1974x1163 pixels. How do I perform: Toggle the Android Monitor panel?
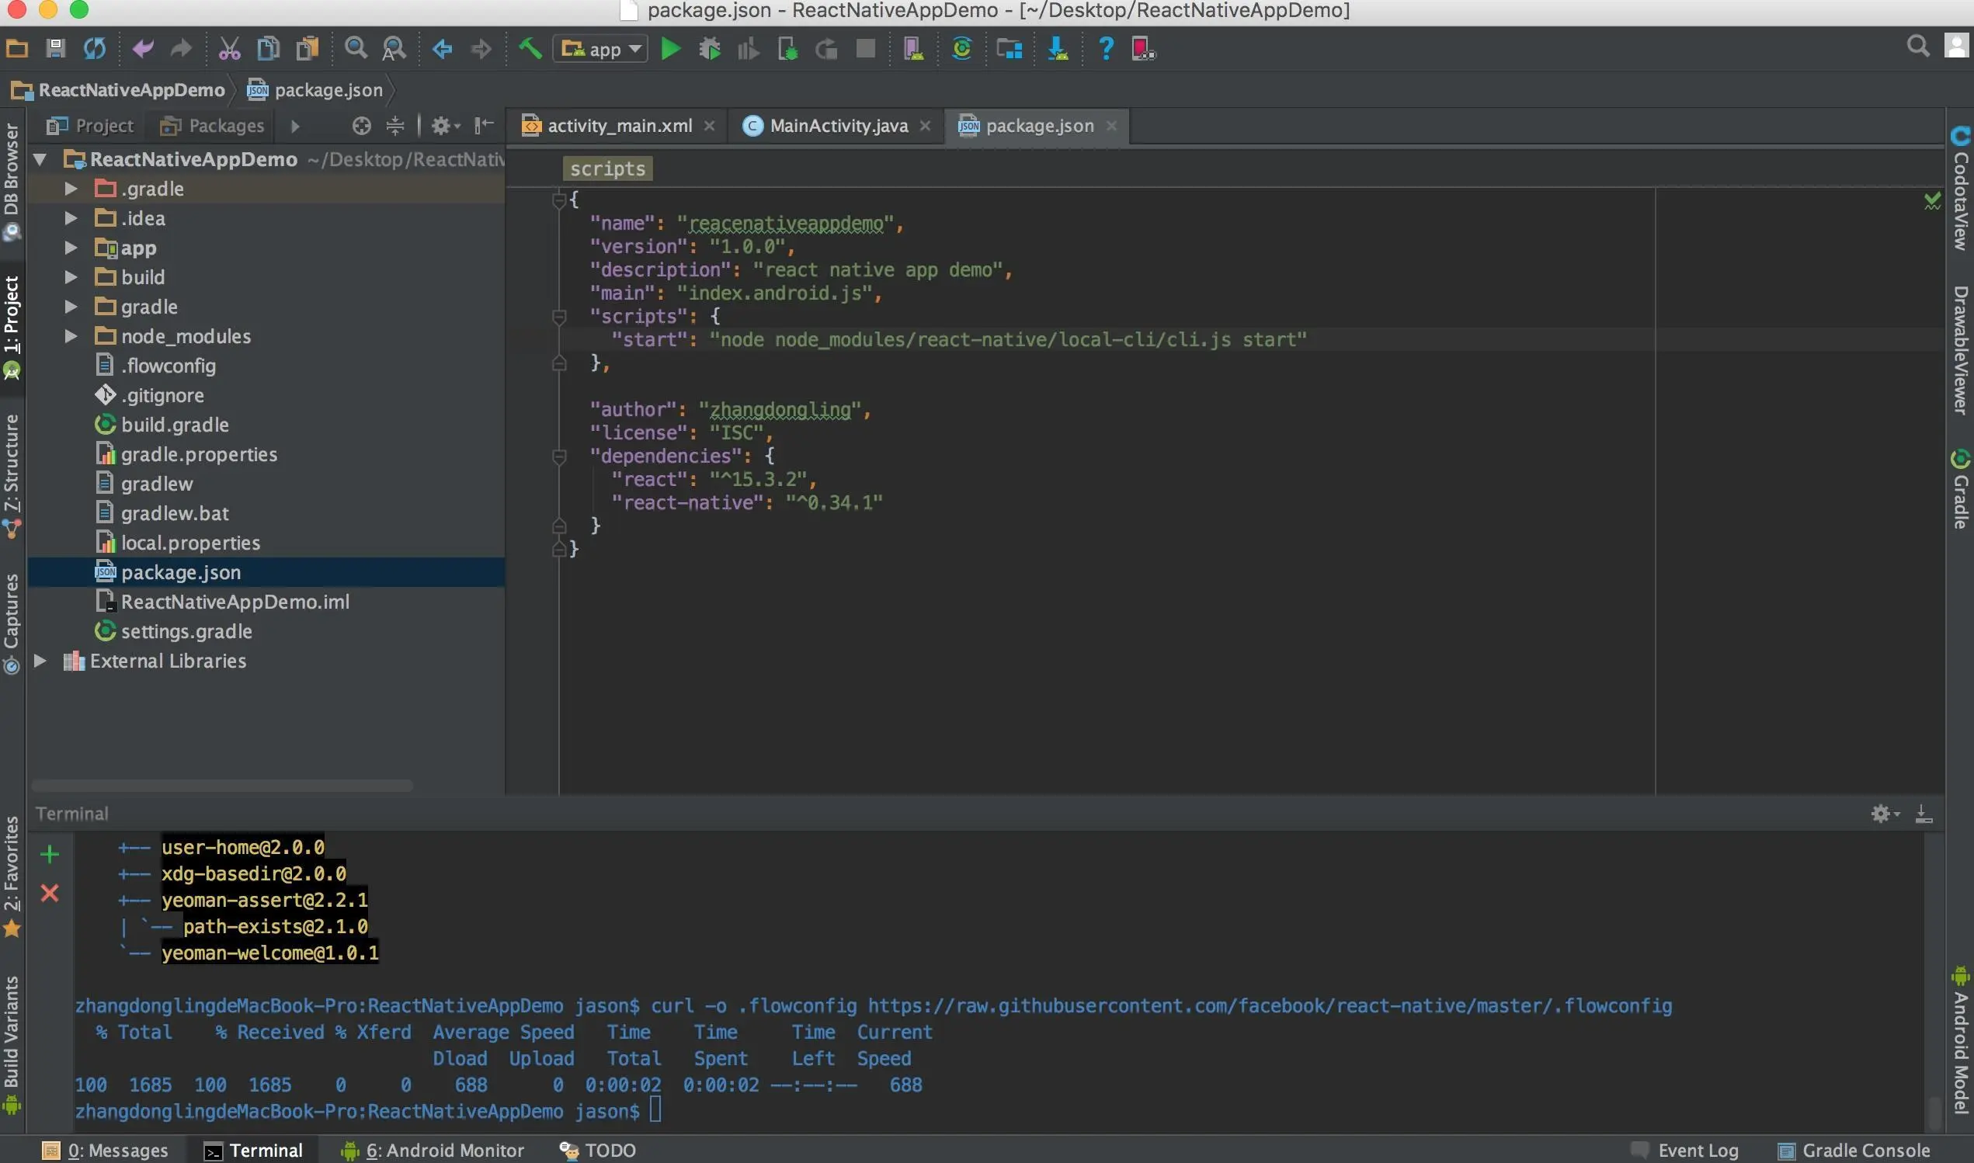[x=433, y=1150]
